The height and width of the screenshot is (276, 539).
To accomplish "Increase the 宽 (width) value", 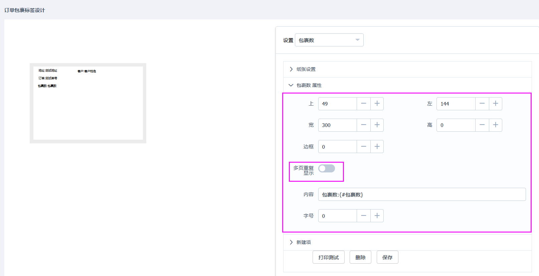I will click(x=377, y=125).
